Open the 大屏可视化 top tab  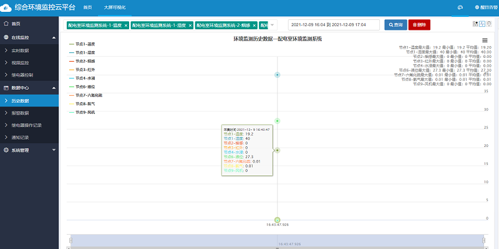[114, 7]
